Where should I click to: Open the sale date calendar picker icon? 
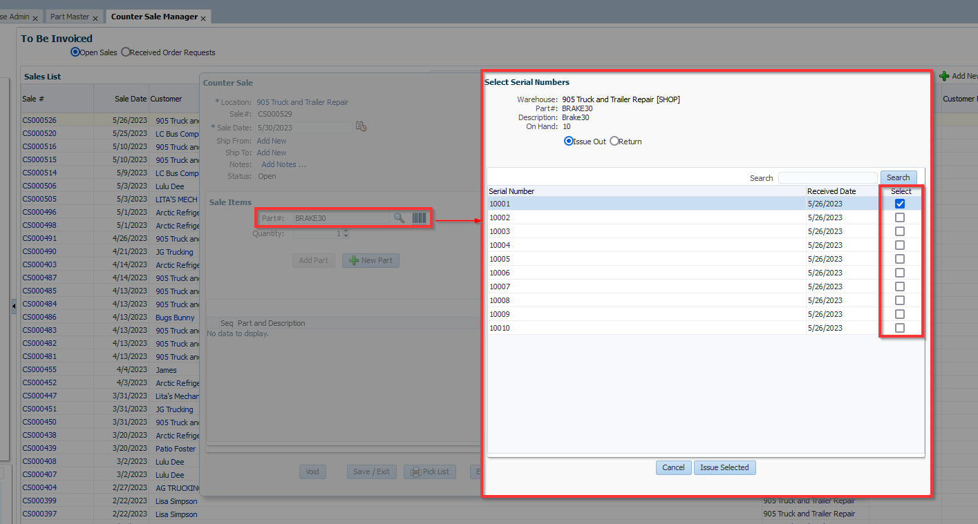[x=361, y=126]
